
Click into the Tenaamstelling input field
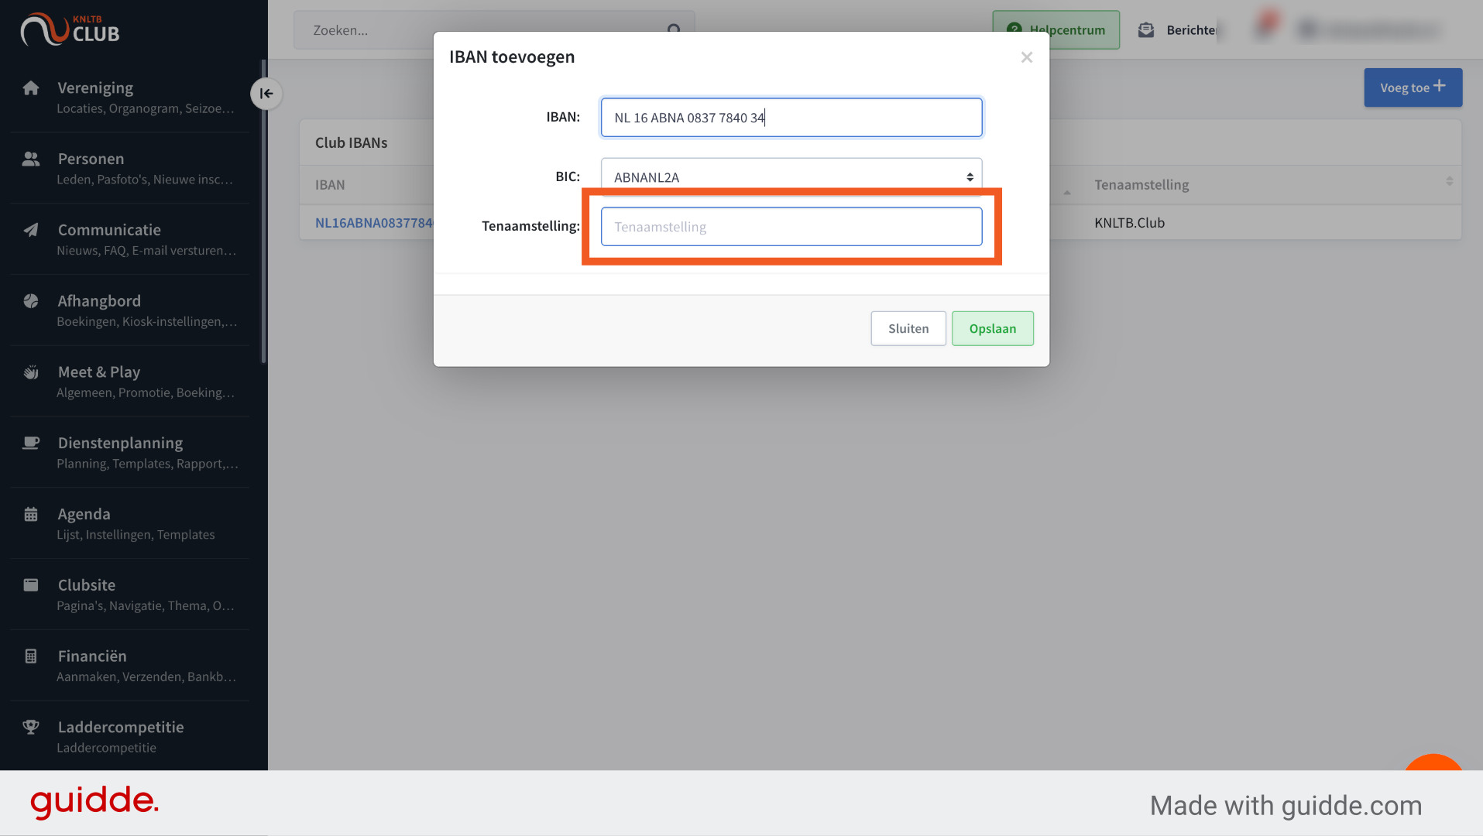coord(791,227)
